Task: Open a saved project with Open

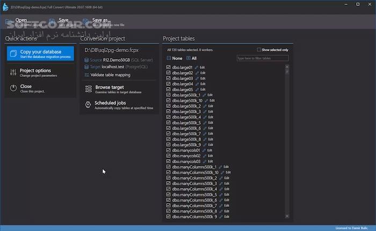Action: click(23, 21)
